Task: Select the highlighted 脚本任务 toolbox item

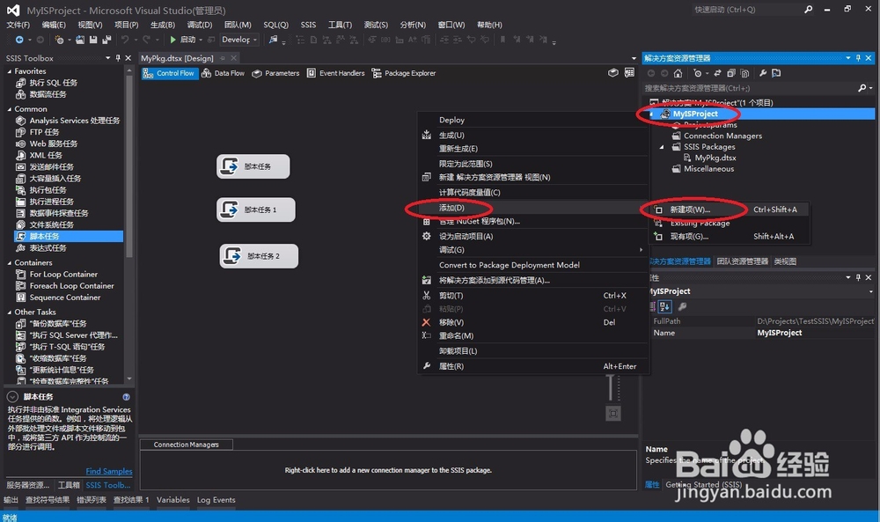Action: [69, 236]
